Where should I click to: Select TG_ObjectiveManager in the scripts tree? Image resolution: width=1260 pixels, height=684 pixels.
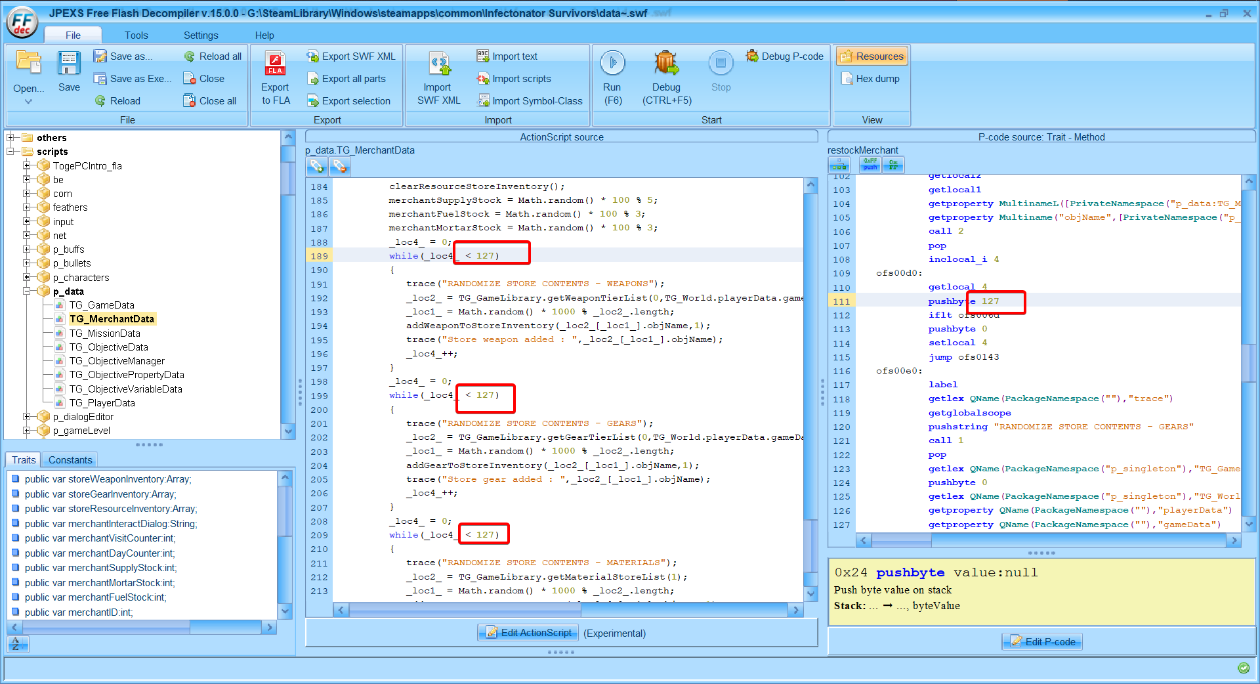coord(117,361)
